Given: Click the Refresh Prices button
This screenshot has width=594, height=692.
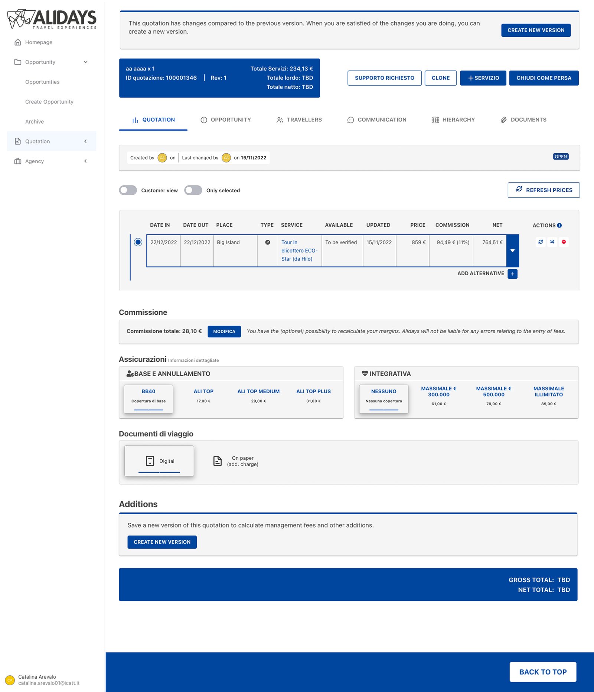Looking at the screenshot, I should (x=544, y=190).
